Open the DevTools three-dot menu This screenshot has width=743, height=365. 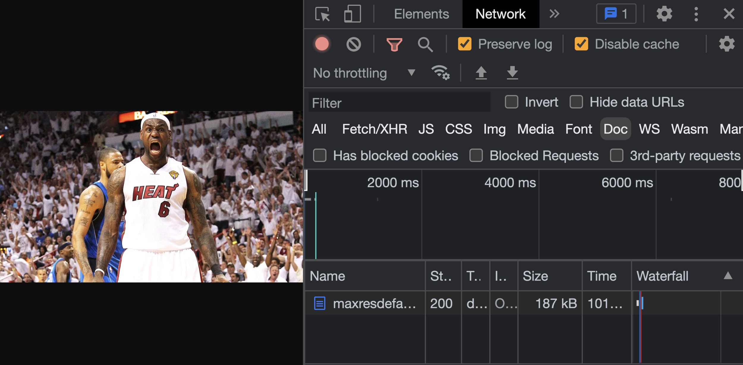[x=696, y=14]
